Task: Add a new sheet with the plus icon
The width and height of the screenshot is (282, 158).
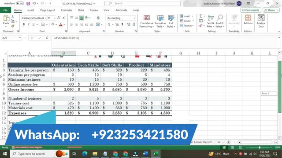Action: 228,142
